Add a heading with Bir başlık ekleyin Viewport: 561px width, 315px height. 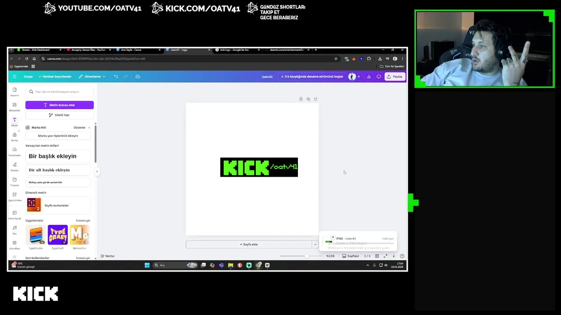pos(58,156)
